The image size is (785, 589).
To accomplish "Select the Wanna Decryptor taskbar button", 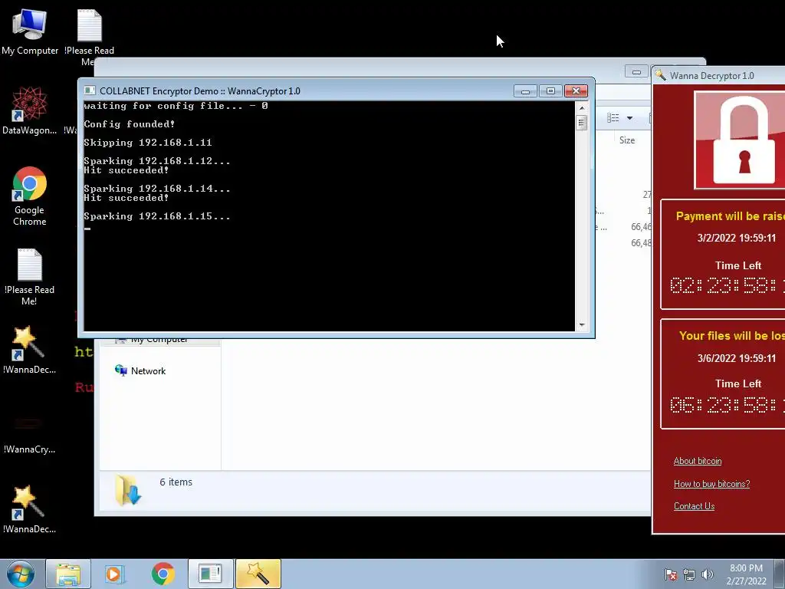I will pos(258,574).
